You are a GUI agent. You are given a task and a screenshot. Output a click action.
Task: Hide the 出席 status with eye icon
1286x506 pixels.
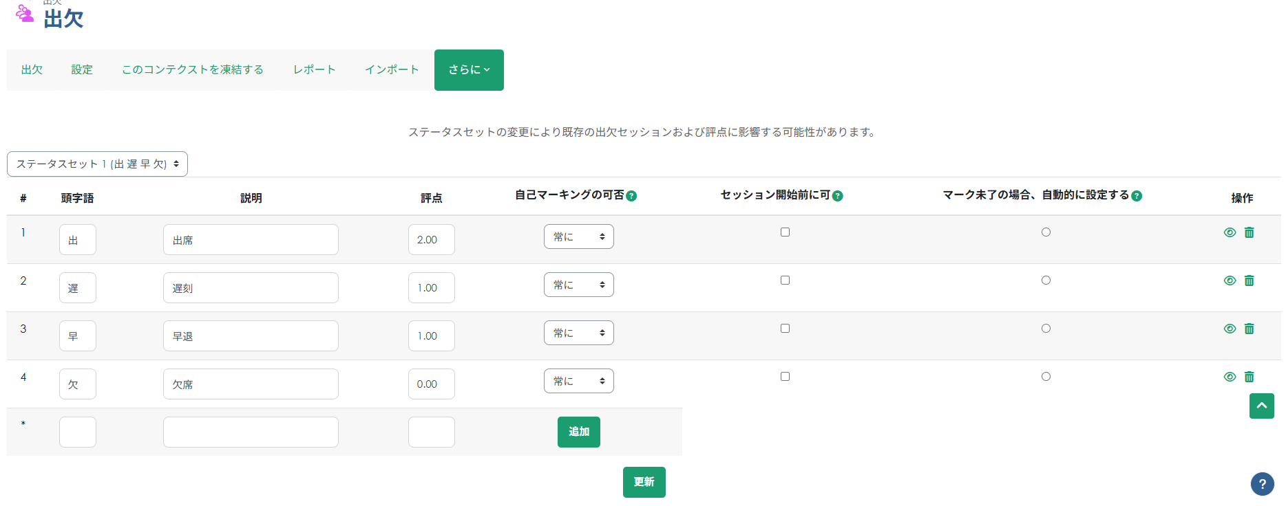(x=1230, y=232)
